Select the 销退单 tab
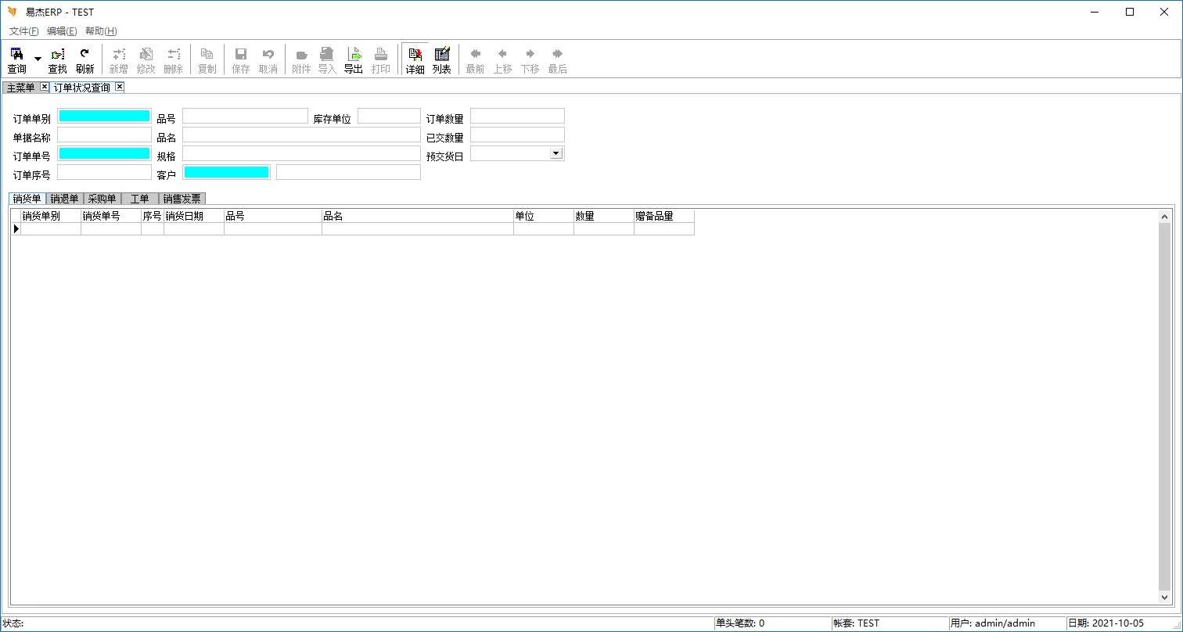 (x=64, y=199)
